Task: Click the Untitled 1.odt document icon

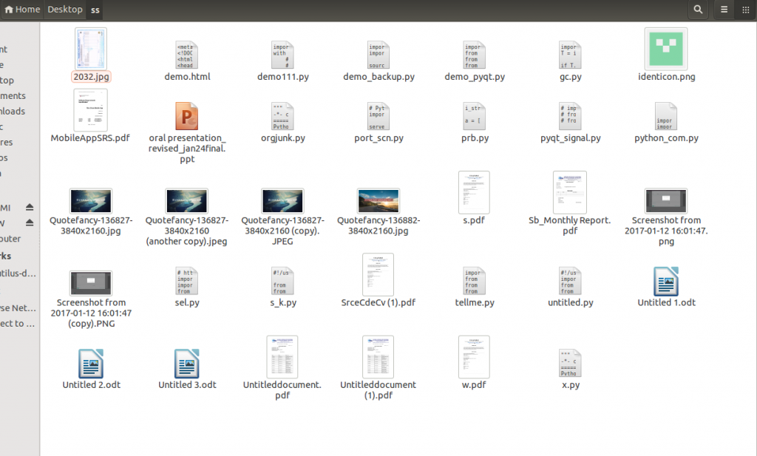Action: coord(666,282)
